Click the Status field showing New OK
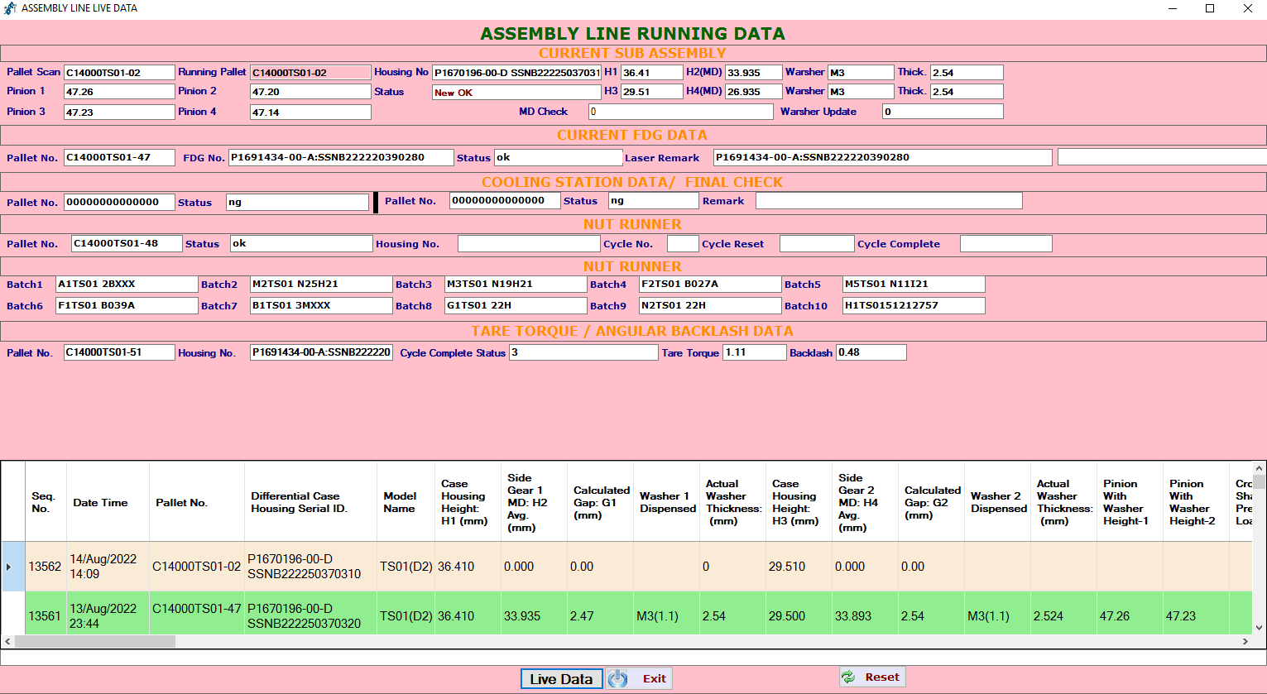This screenshot has width=1267, height=694. pyautogui.click(x=516, y=93)
